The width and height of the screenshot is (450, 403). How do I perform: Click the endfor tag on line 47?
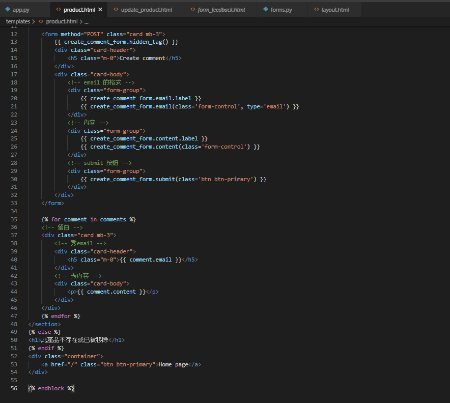61,316
